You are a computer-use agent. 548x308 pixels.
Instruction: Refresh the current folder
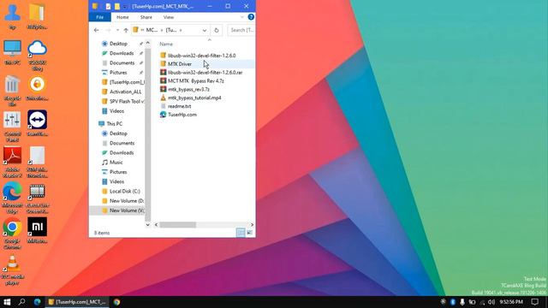pyautogui.click(x=217, y=31)
